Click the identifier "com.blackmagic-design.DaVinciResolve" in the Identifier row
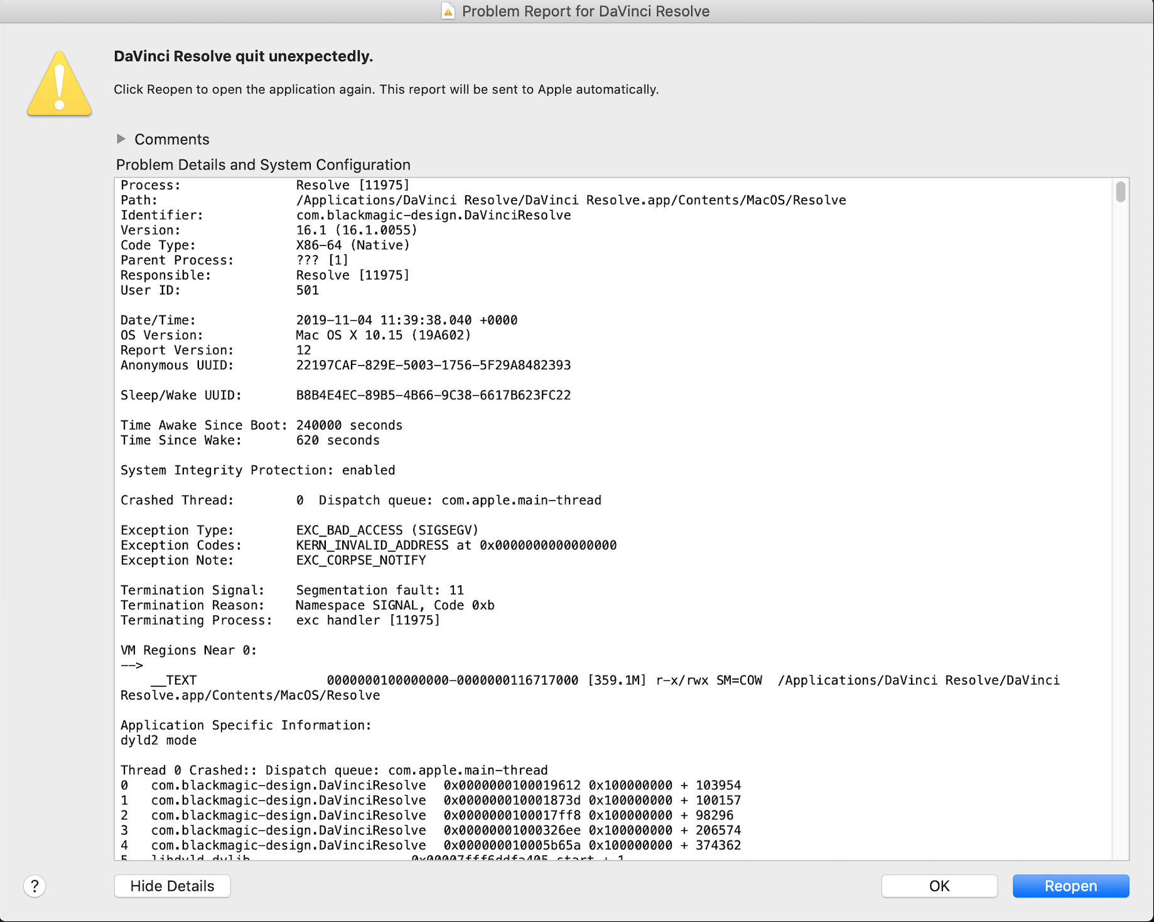Viewport: 1154px width, 922px height. pyautogui.click(x=433, y=215)
